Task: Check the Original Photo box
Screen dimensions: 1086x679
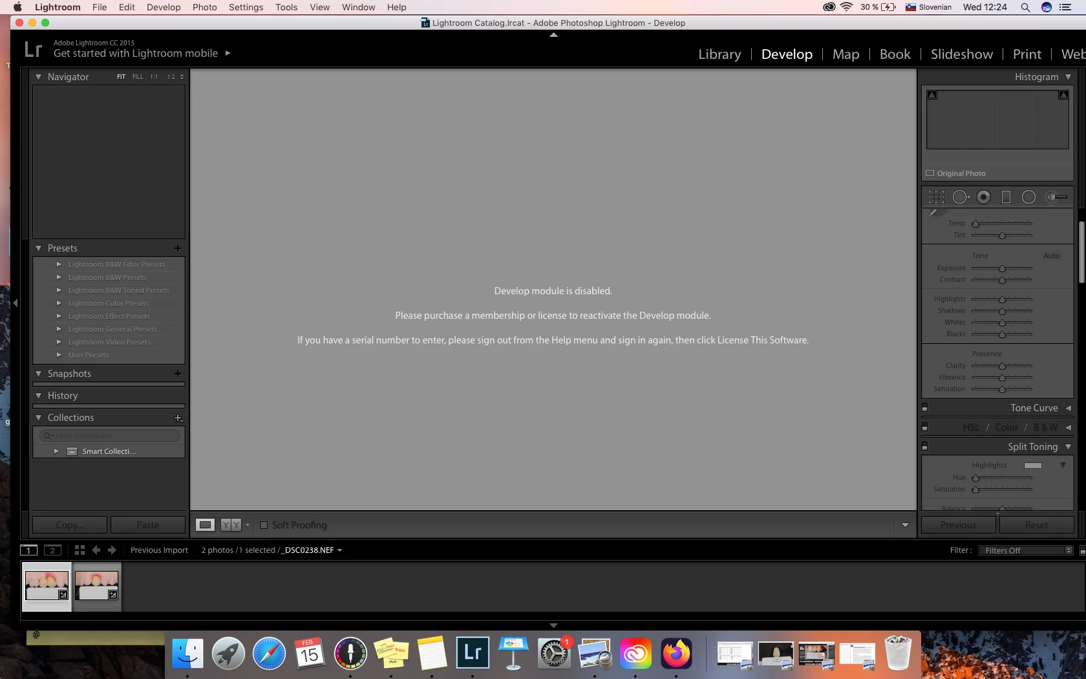Action: [930, 173]
